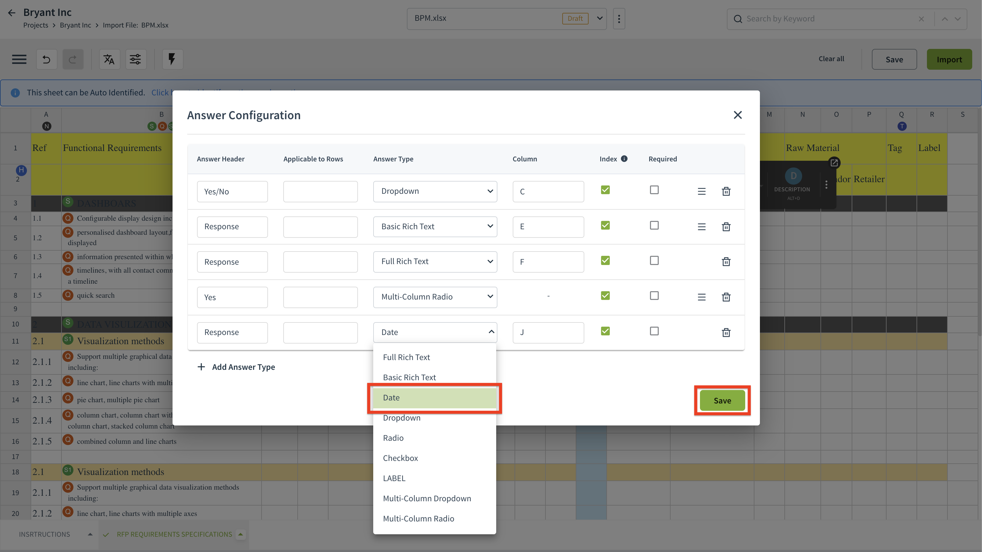Save the answer configuration

click(722, 400)
